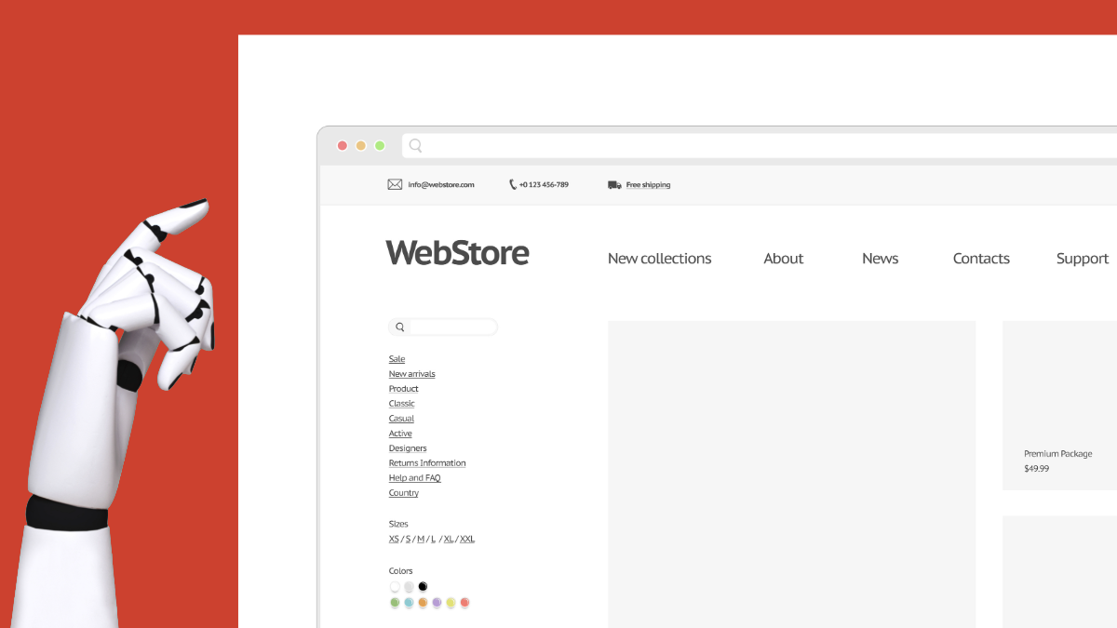Click the magnifying glass in the sidebar search
Viewport: 1117px width, 628px height.
coord(399,327)
